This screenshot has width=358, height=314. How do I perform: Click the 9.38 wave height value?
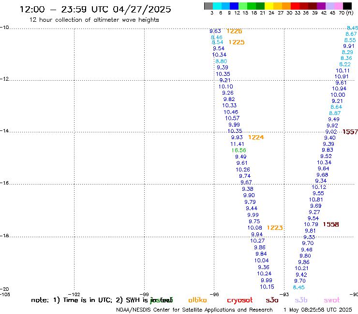click(x=248, y=189)
